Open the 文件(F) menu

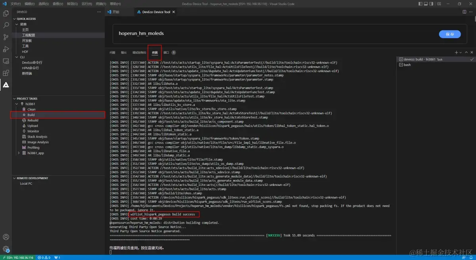coord(16,4)
